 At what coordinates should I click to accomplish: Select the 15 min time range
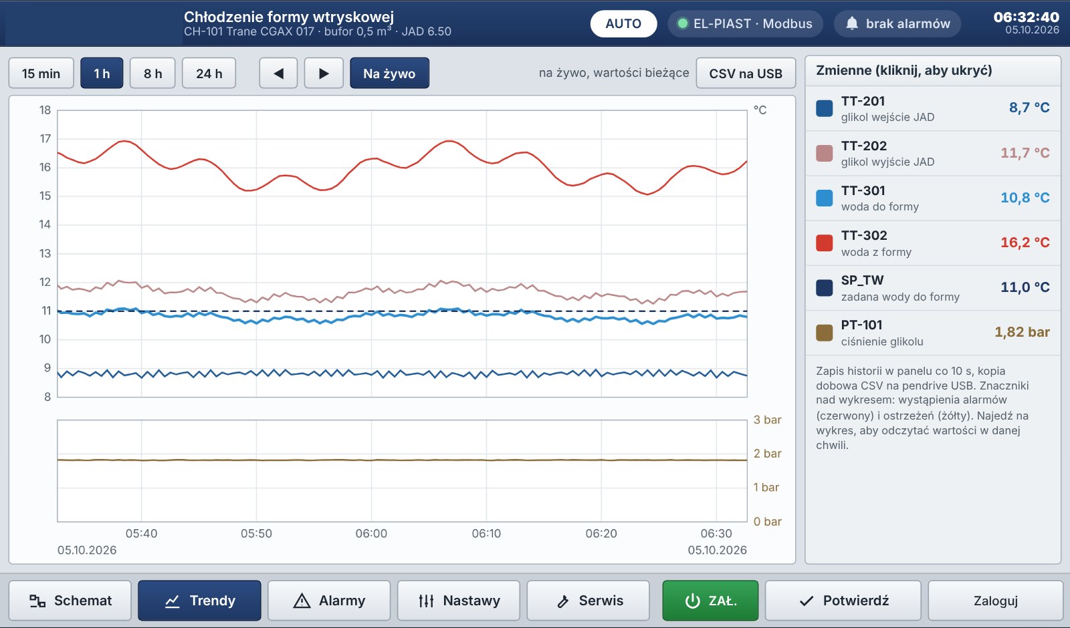41,73
